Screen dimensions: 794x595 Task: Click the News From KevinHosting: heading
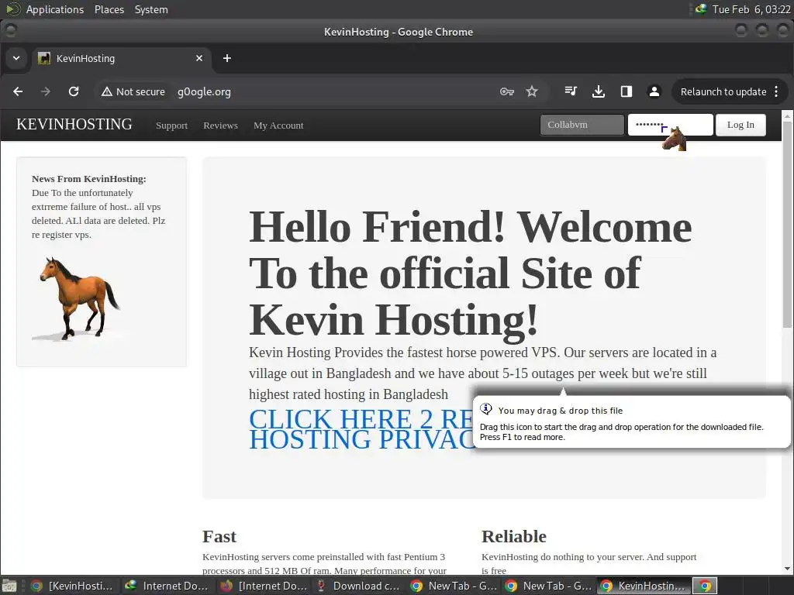click(88, 179)
